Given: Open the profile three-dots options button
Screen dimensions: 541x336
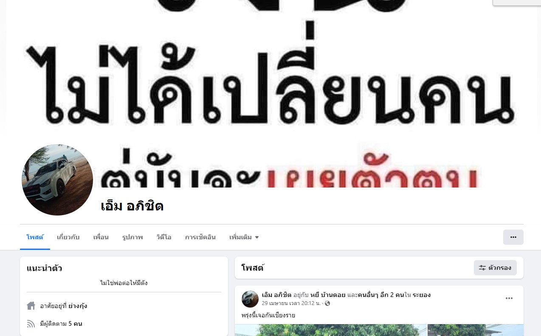Looking at the screenshot, I should 513,237.
